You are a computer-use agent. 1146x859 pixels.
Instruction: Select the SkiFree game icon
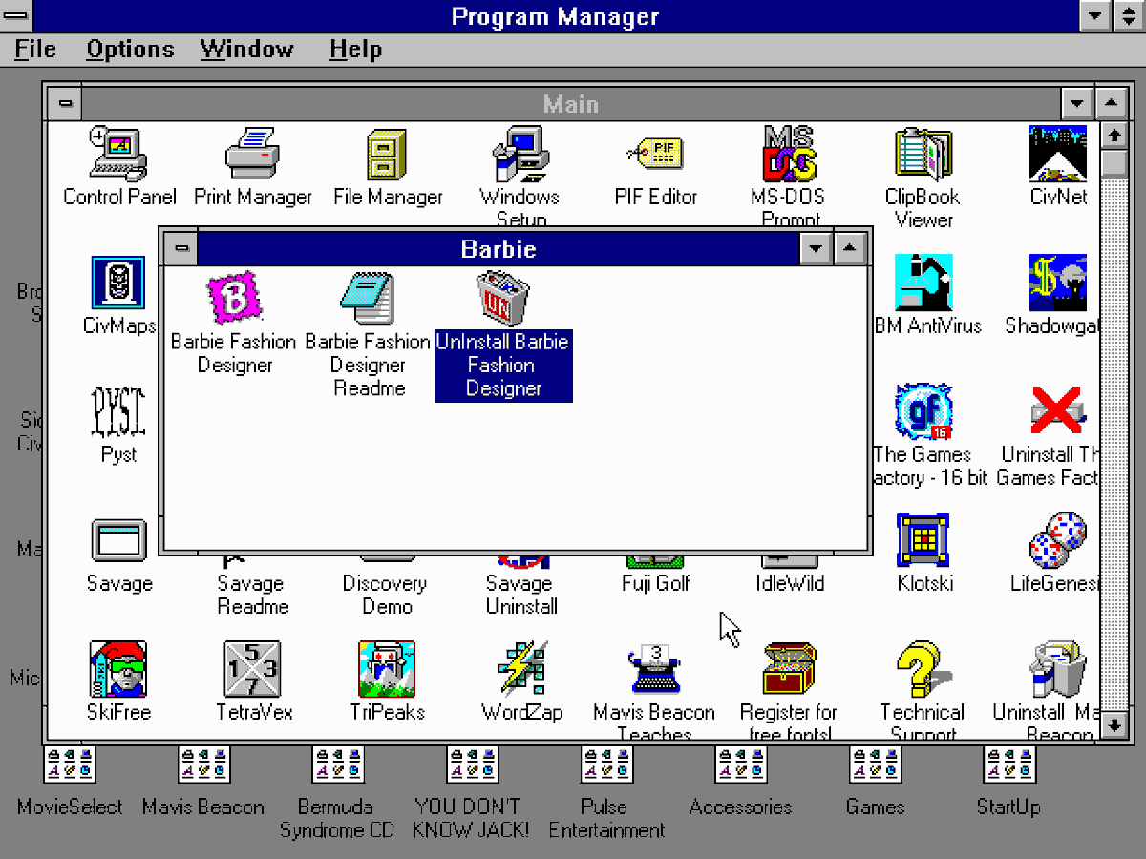(118, 669)
